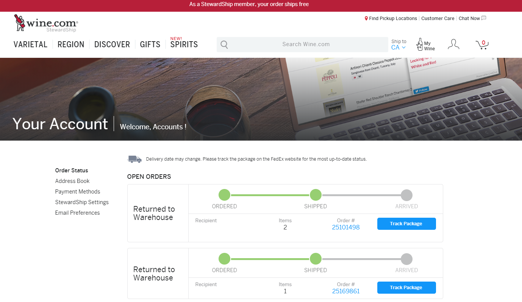Track Package for order 25101498

[406, 224]
